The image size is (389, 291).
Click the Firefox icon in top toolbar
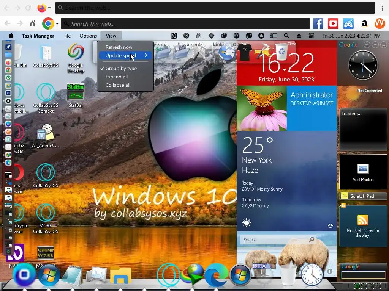pos(42,8)
